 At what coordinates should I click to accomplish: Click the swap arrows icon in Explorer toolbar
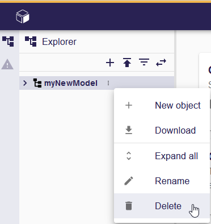pyautogui.click(x=161, y=63)
